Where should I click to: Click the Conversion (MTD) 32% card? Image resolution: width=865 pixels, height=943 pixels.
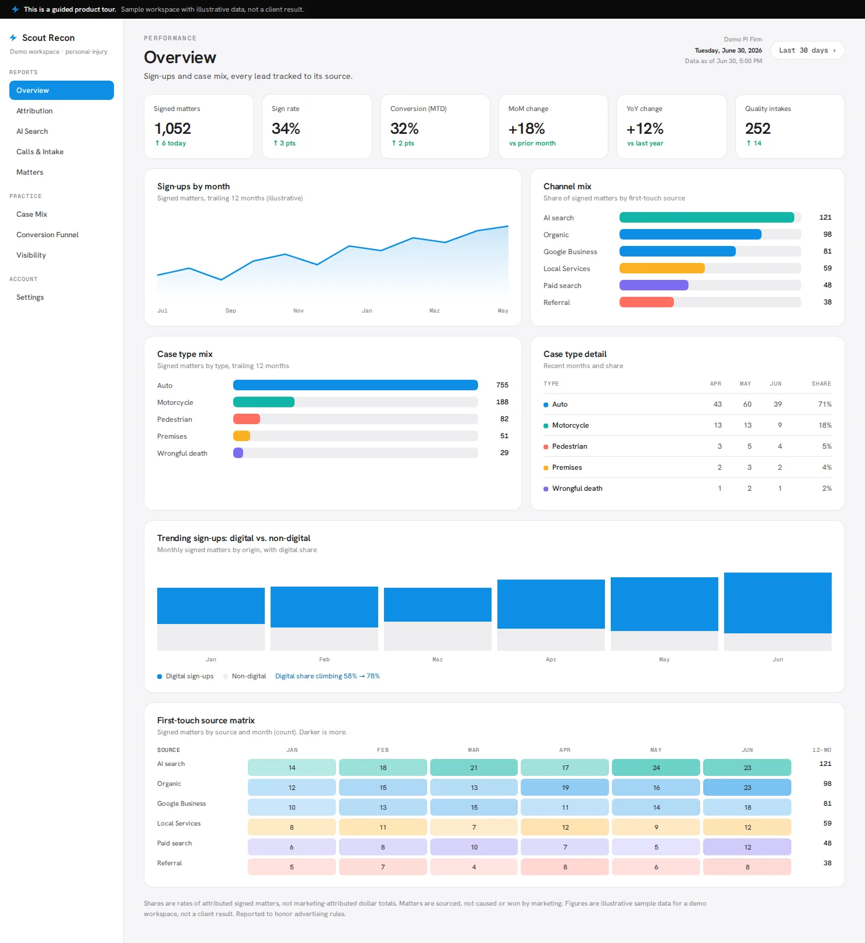click(435, 126)
